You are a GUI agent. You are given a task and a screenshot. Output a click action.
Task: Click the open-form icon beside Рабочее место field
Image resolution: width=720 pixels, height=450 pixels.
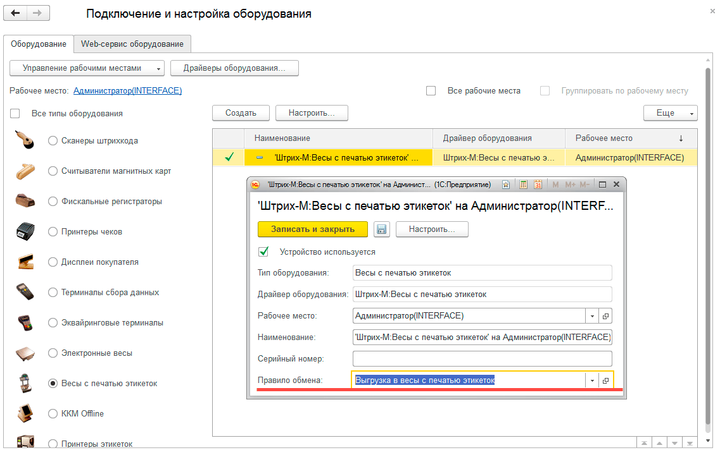coord(605,316)
